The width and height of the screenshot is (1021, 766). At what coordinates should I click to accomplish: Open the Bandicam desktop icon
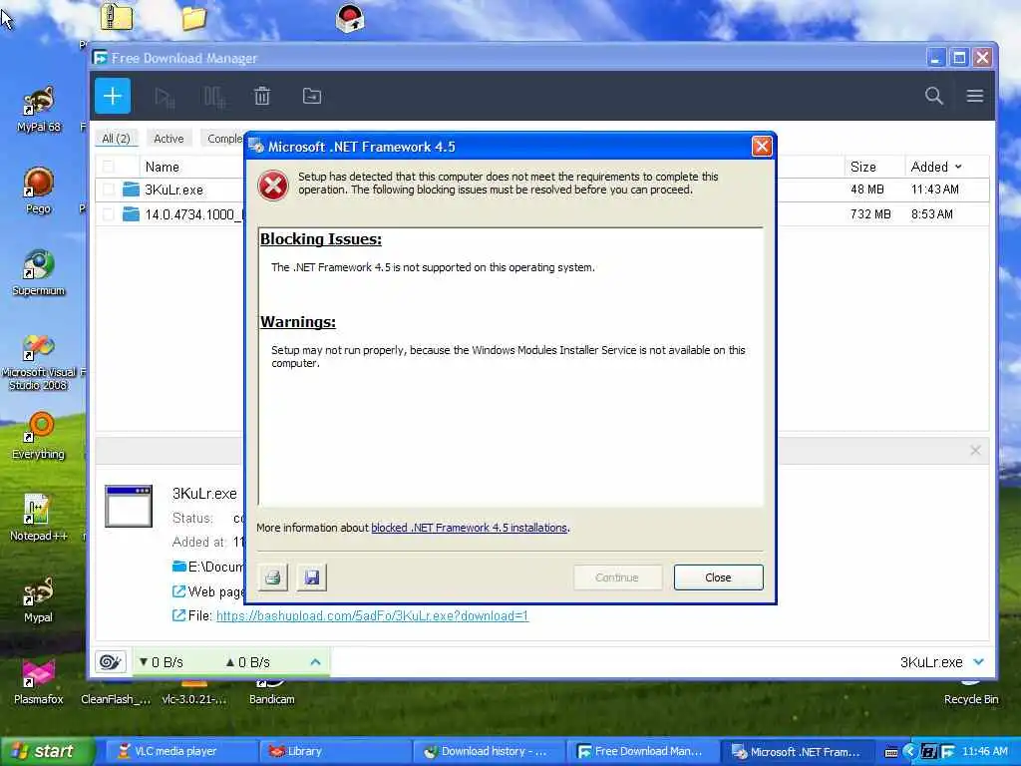click(271, 692)
